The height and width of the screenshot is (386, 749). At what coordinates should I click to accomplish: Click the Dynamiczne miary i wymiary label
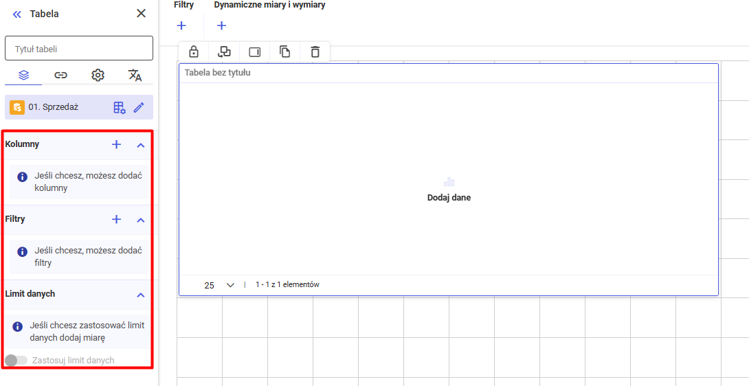click(270, 5)
